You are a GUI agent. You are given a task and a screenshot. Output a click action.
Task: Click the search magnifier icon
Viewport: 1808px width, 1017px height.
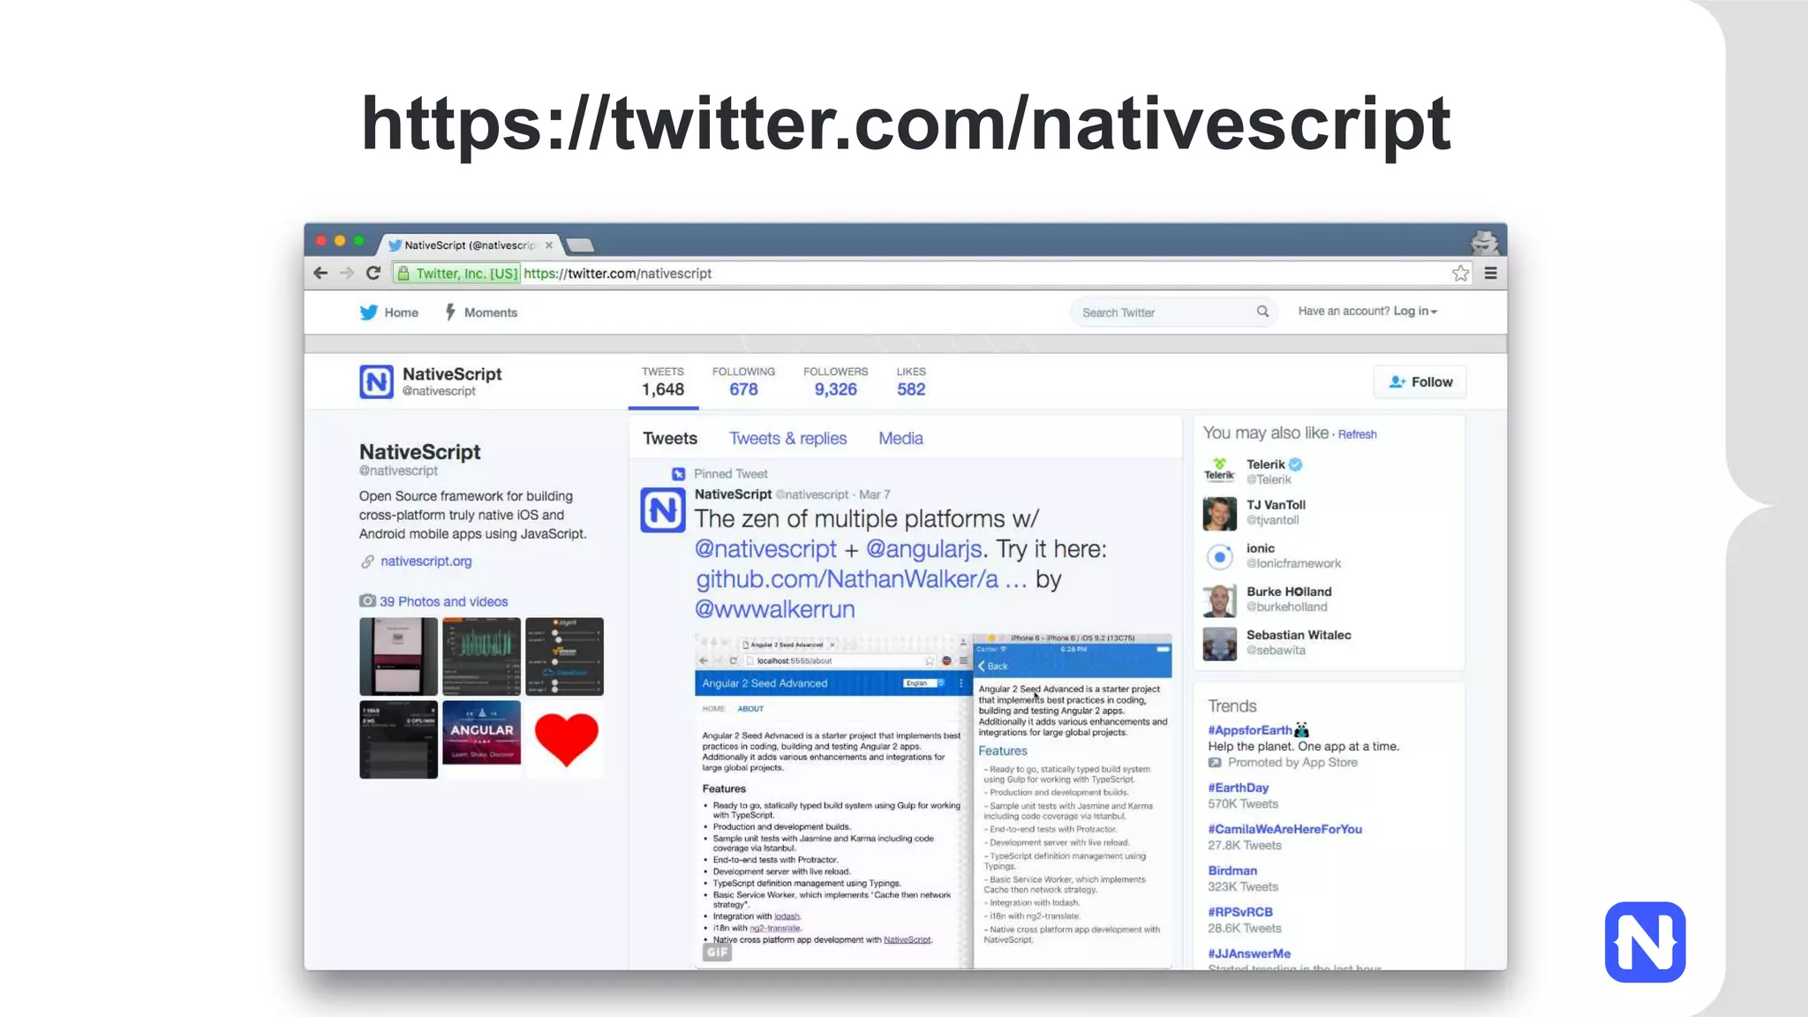[1262, 312]
